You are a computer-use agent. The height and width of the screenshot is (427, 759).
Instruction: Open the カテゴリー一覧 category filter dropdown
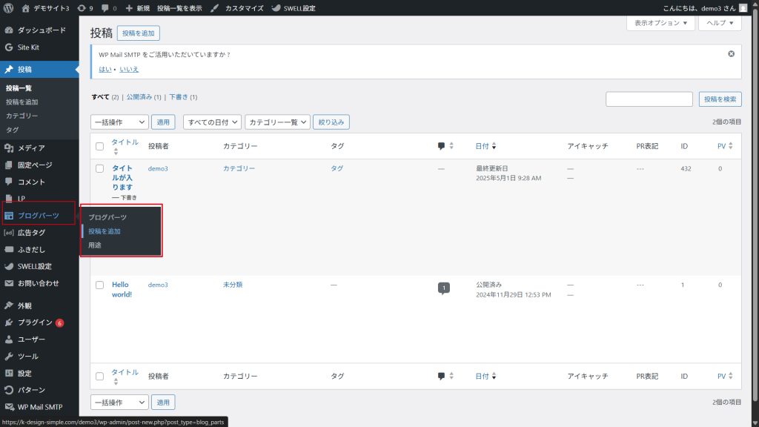(x=277, y=122)
